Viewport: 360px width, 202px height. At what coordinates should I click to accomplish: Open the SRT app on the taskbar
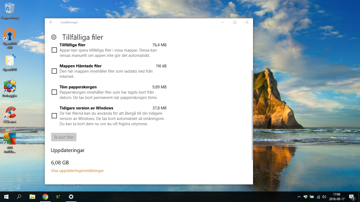[x=58, y=196]
